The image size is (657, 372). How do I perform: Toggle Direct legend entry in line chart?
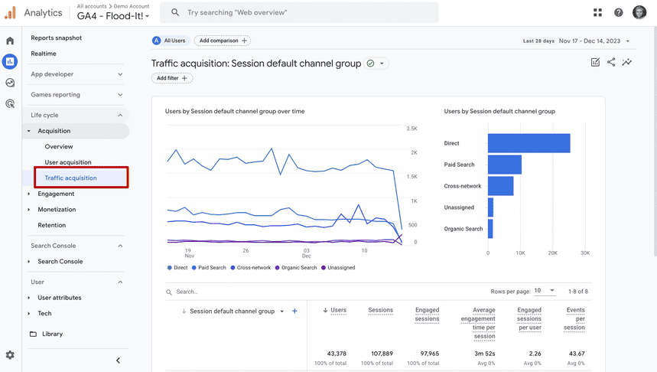point(177,268)
